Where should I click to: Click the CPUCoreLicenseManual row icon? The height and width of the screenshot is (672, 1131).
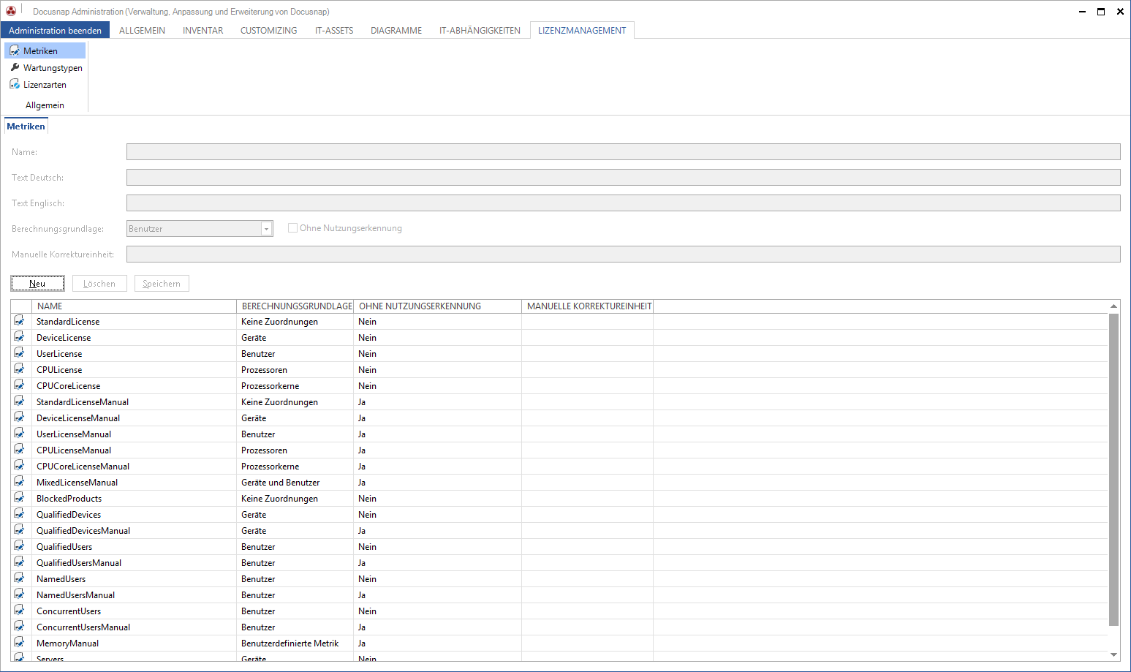point(19,466)
